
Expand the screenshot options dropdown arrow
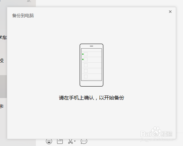[75, 141]
